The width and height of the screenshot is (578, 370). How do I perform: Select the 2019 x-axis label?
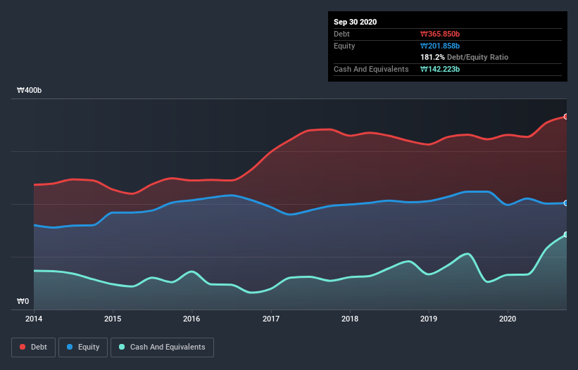(x=429, y=319)
